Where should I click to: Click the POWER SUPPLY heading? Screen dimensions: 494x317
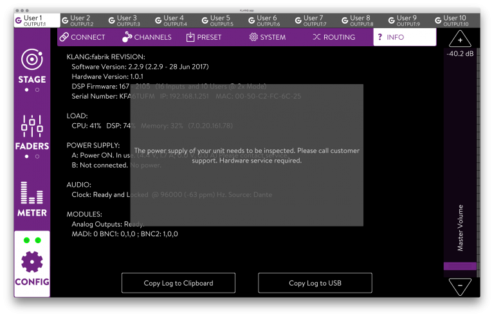pyautogui.click(x=93, y=146)
